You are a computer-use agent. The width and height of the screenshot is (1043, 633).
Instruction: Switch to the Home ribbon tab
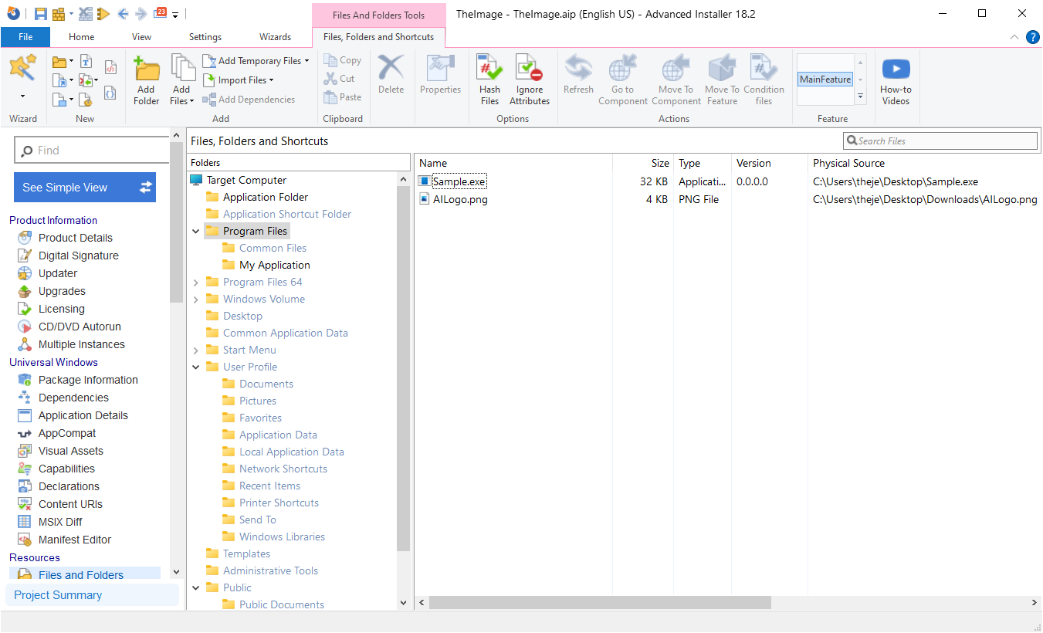81,37
